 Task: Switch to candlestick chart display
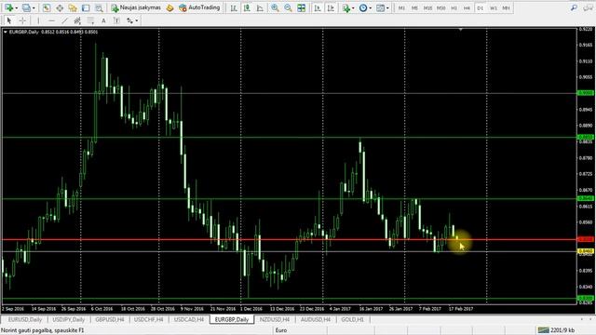247,7
